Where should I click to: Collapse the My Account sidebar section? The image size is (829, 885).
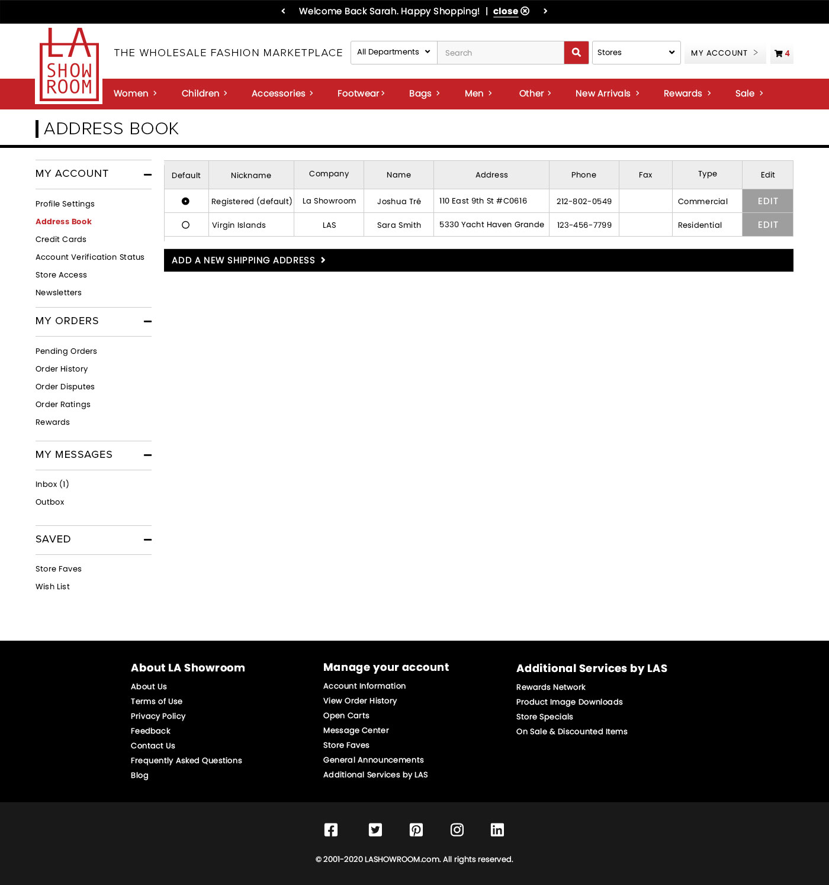coord(147,175)
